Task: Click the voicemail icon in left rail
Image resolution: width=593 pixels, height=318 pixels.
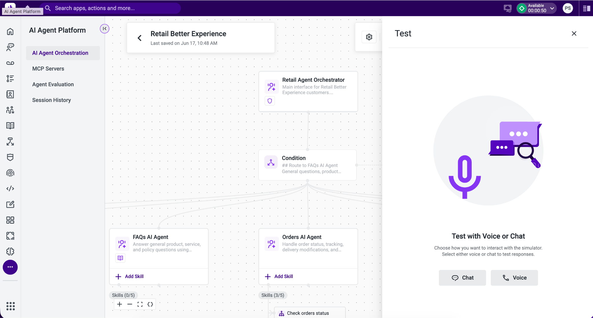Action: coord(10,63)
